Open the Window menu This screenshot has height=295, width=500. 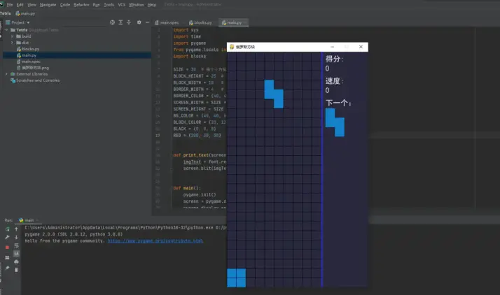137,5
